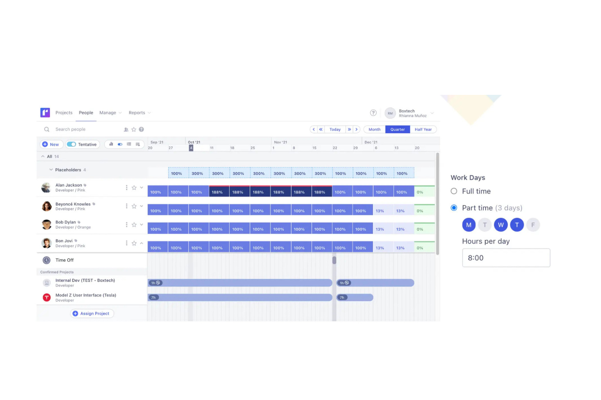Open the Boxtech account dropdown

[x=432, y=113]
